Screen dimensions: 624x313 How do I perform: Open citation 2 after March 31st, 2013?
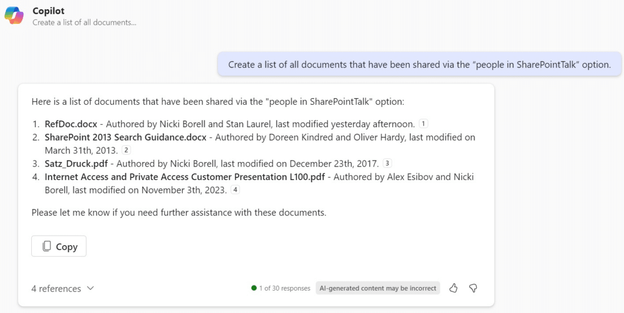pyautogui.click(x=126, y=150)
